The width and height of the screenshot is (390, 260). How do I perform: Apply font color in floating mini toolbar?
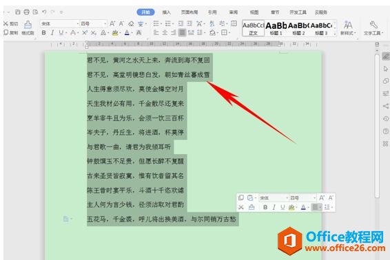pyautogui.click(x=303, y=207)
